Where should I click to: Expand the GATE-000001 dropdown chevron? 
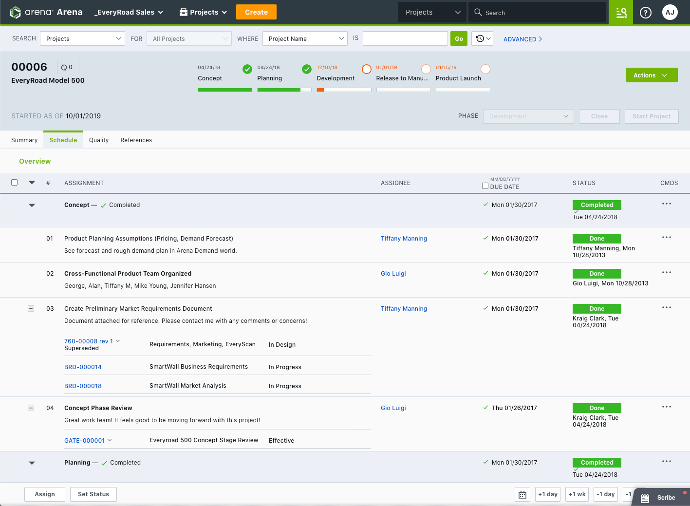click(x=110, y=440)
